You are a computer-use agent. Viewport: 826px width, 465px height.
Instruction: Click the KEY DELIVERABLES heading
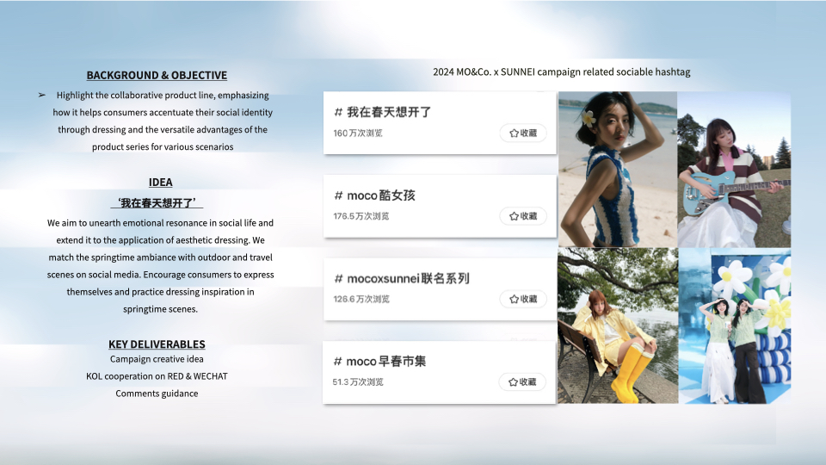[157, 344]
